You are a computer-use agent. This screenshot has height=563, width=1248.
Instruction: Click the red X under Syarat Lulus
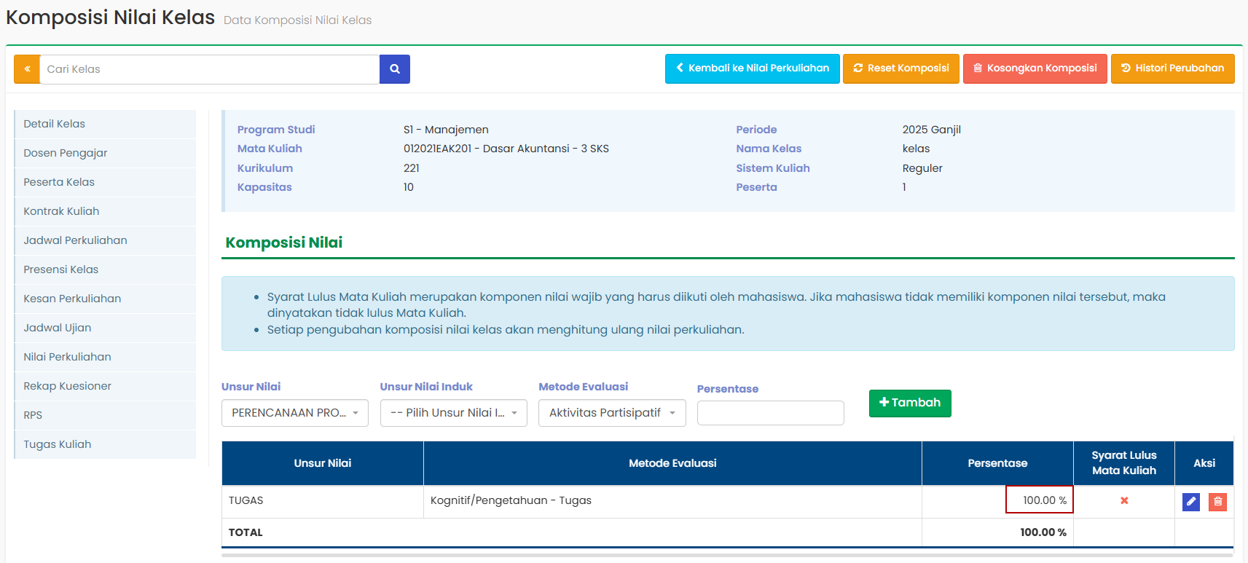1123,500
